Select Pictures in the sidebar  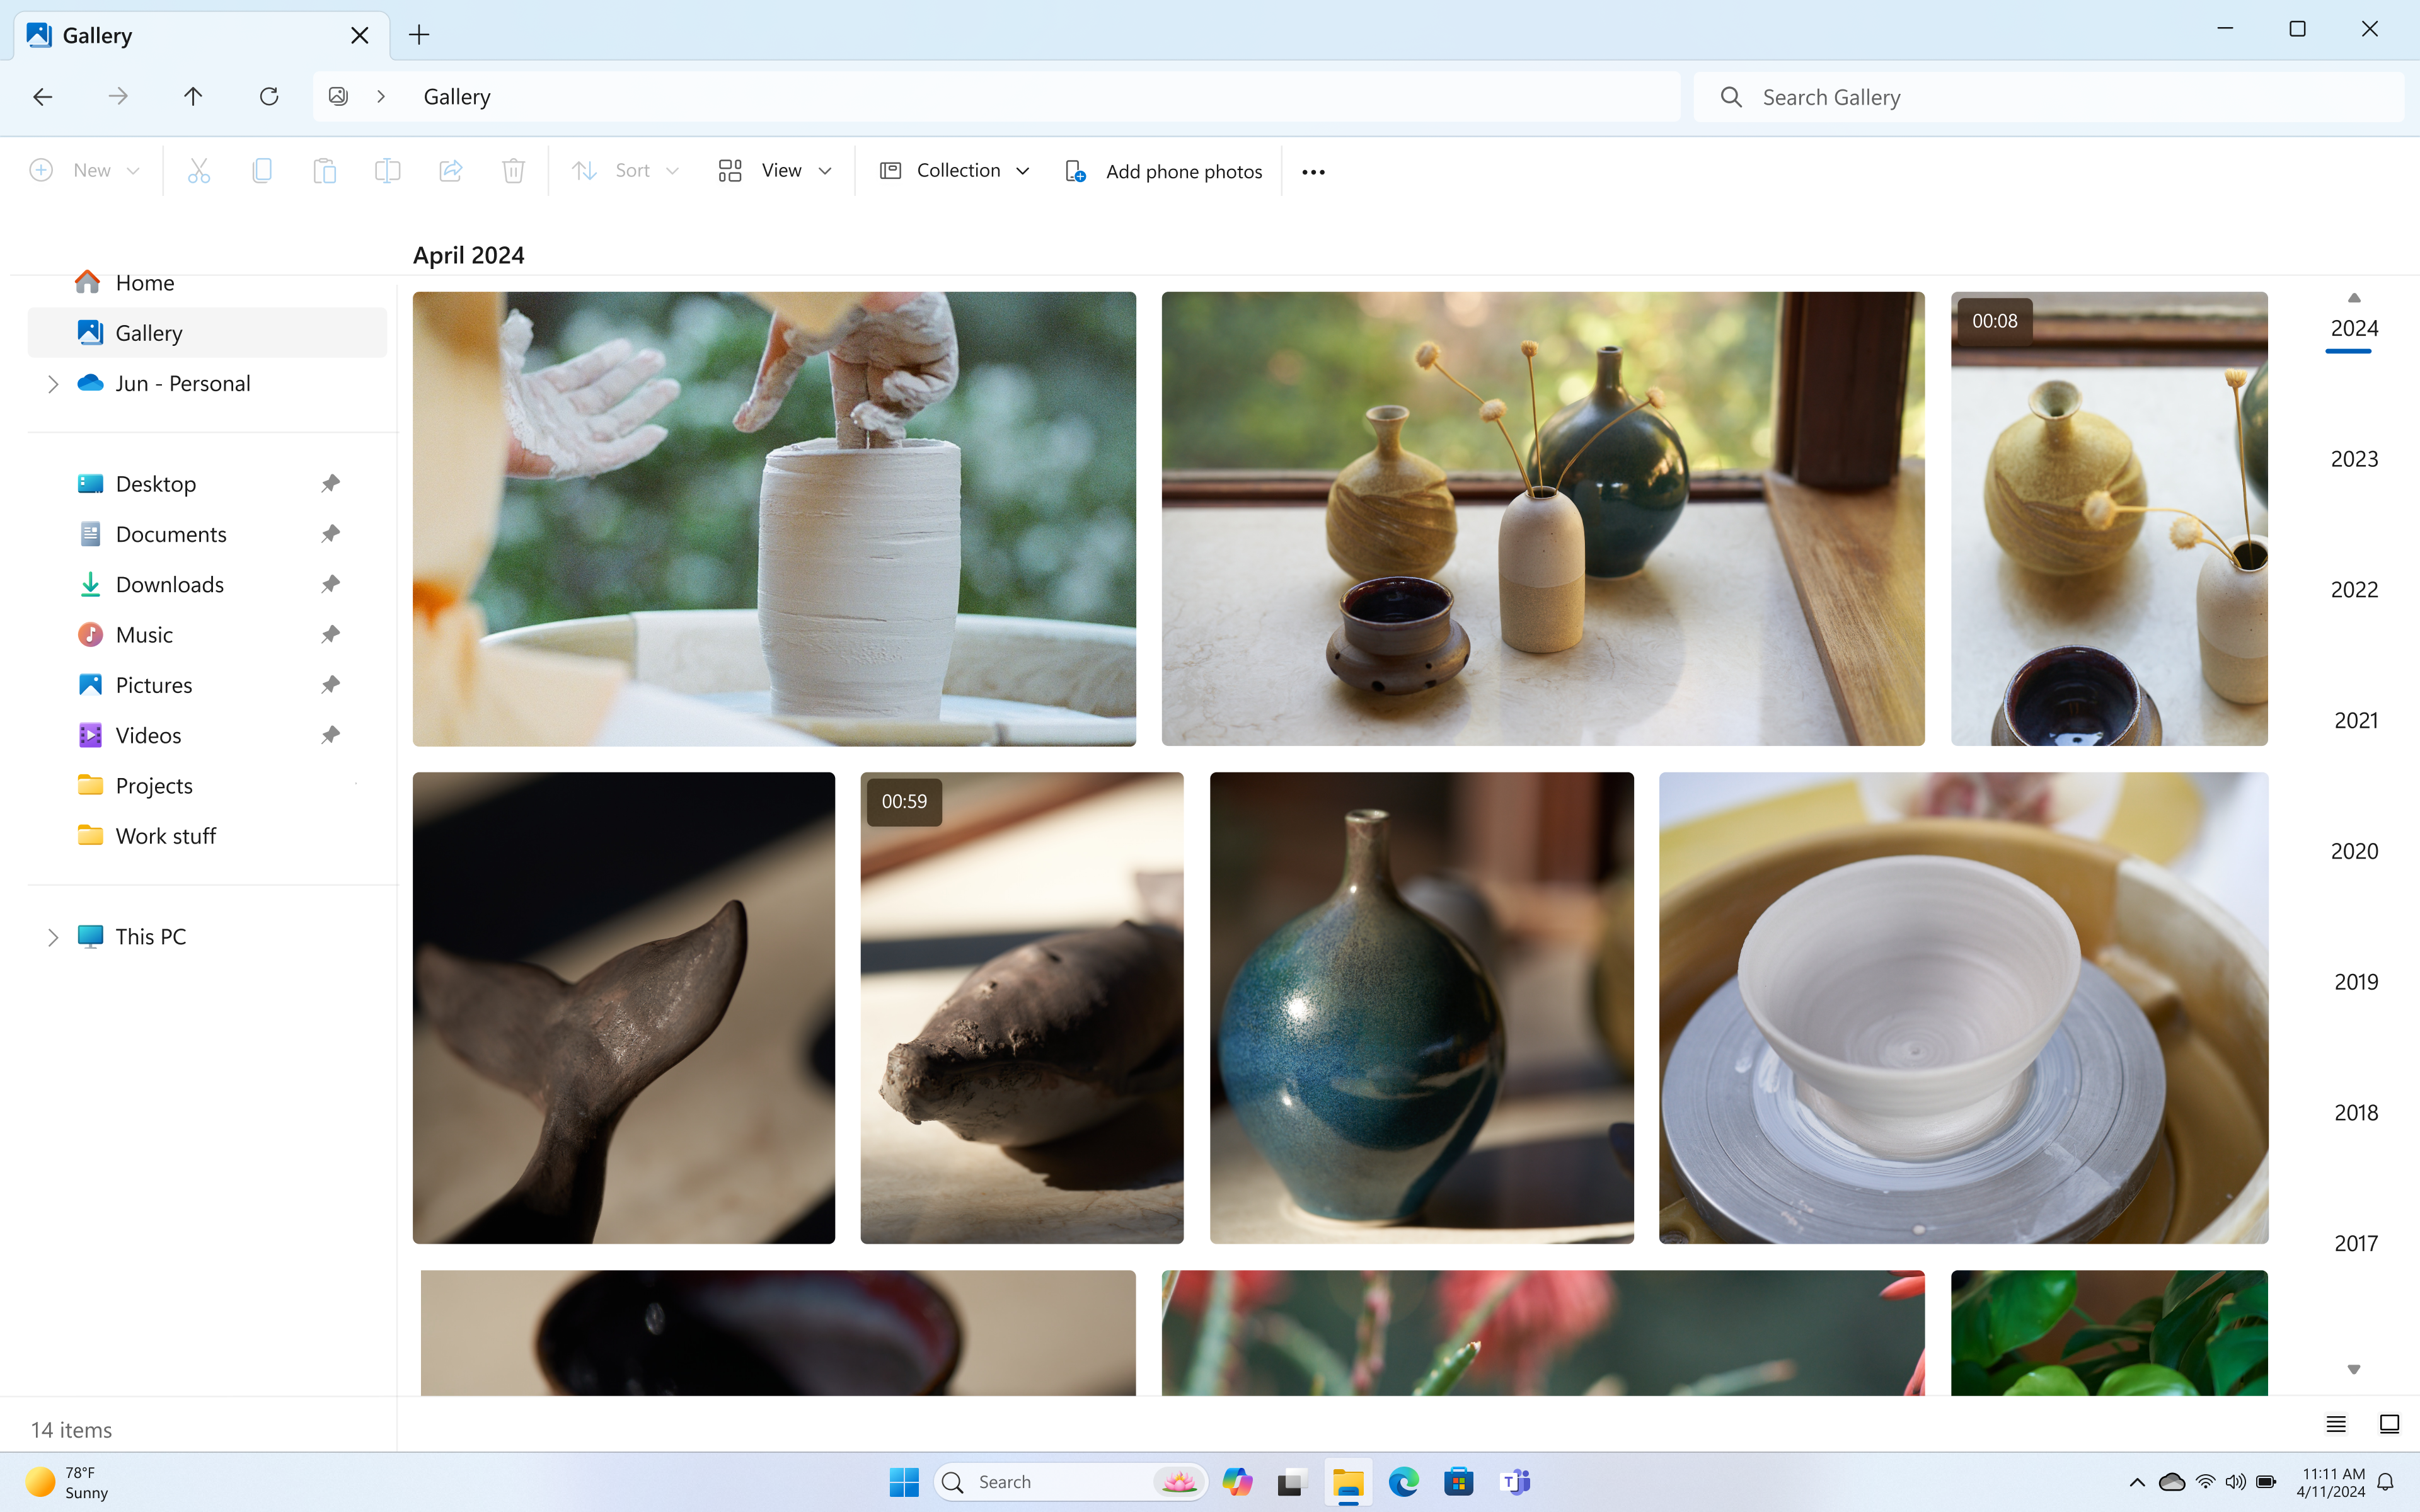coord(153,685)
